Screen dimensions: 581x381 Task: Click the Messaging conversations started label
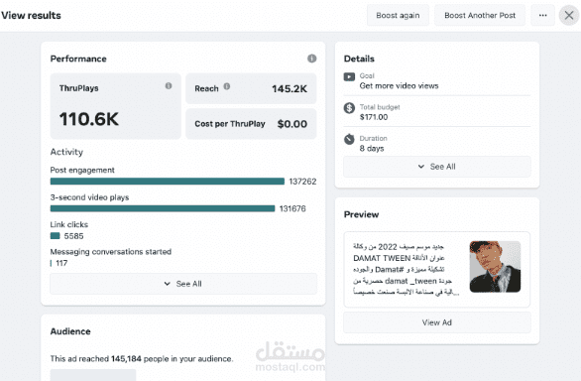(x=111, y=252)
